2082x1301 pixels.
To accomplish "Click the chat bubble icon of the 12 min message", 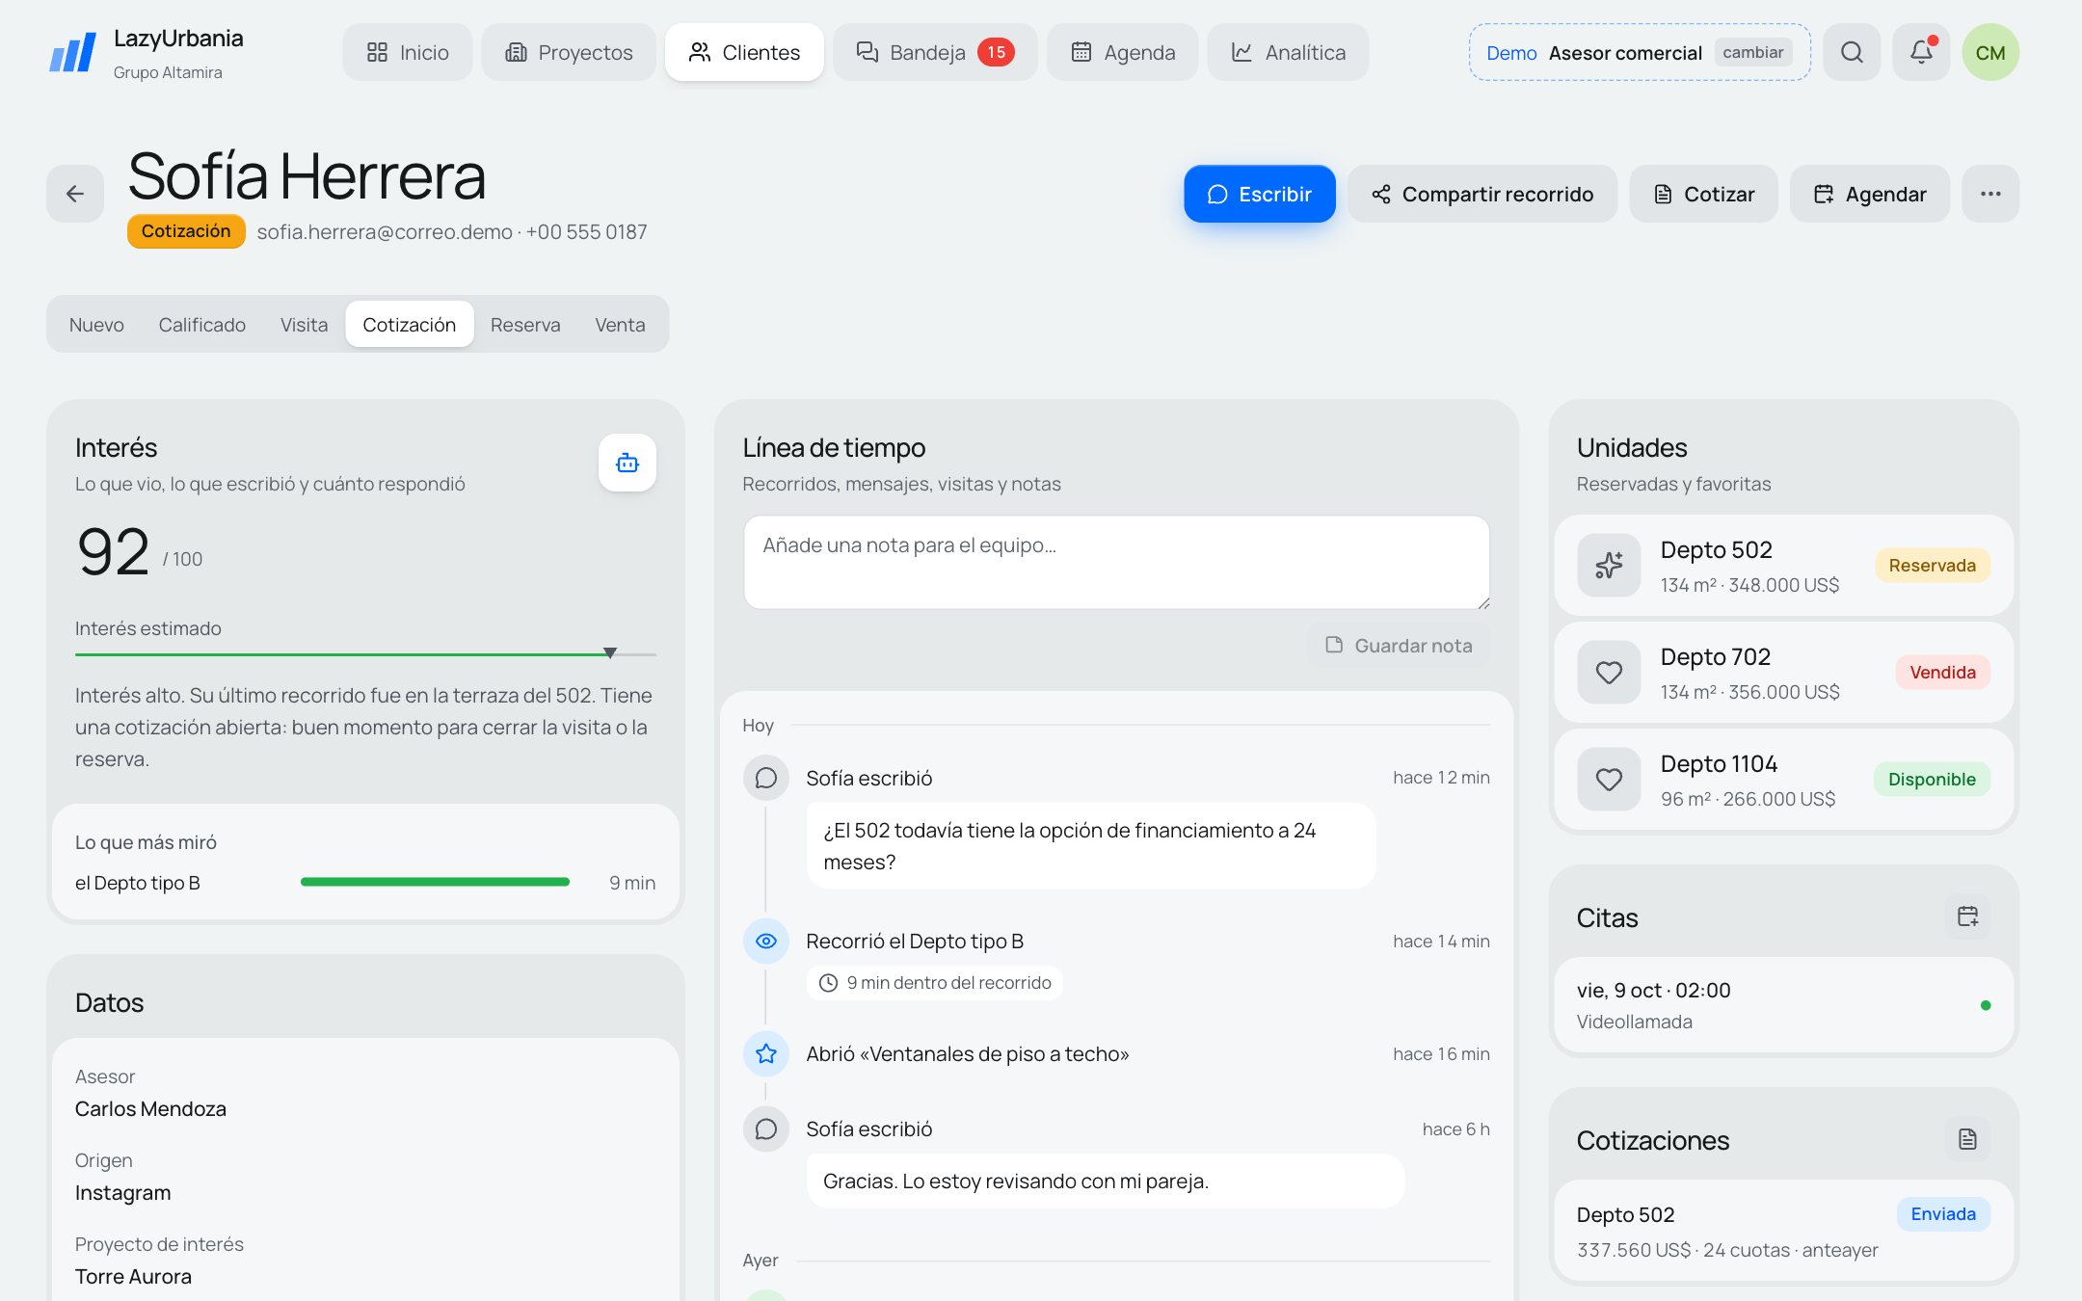I will coord(766,778).
